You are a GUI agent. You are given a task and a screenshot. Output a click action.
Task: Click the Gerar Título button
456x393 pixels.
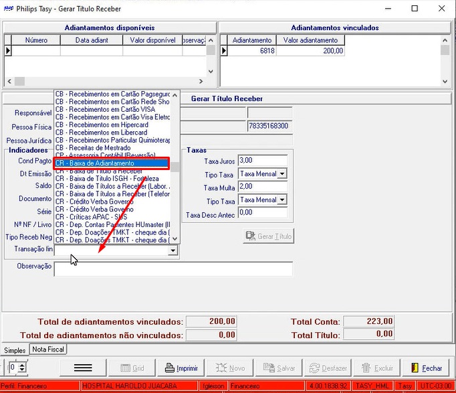268,236
